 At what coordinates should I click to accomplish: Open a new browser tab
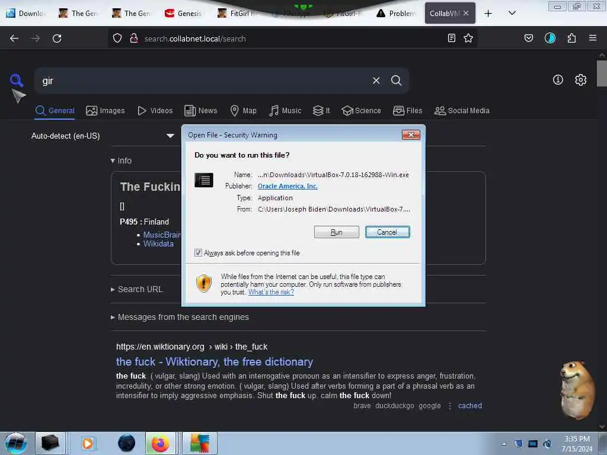[488, 14]
